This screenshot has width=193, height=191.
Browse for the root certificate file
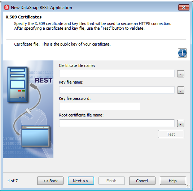click(181, 123)
